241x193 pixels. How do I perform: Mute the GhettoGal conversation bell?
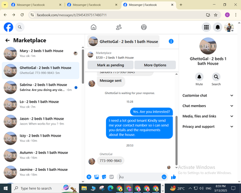coord(199,77)
